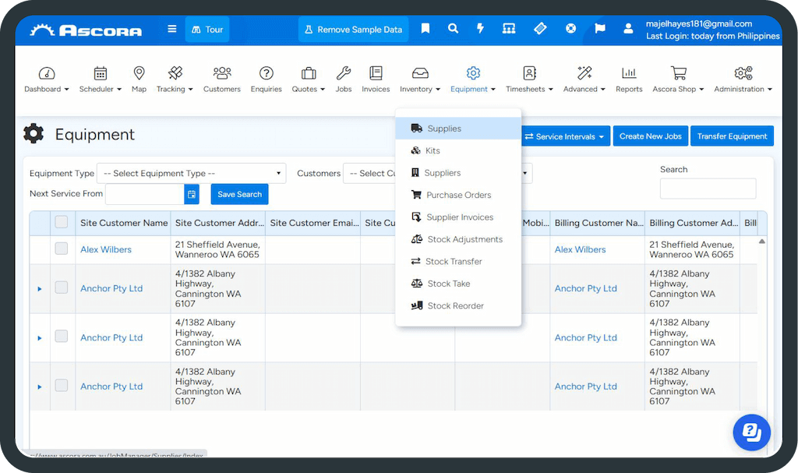The height and width of the screenshot is (473, 798).
Task: Click the Search input field
Action: coord(708,189)
